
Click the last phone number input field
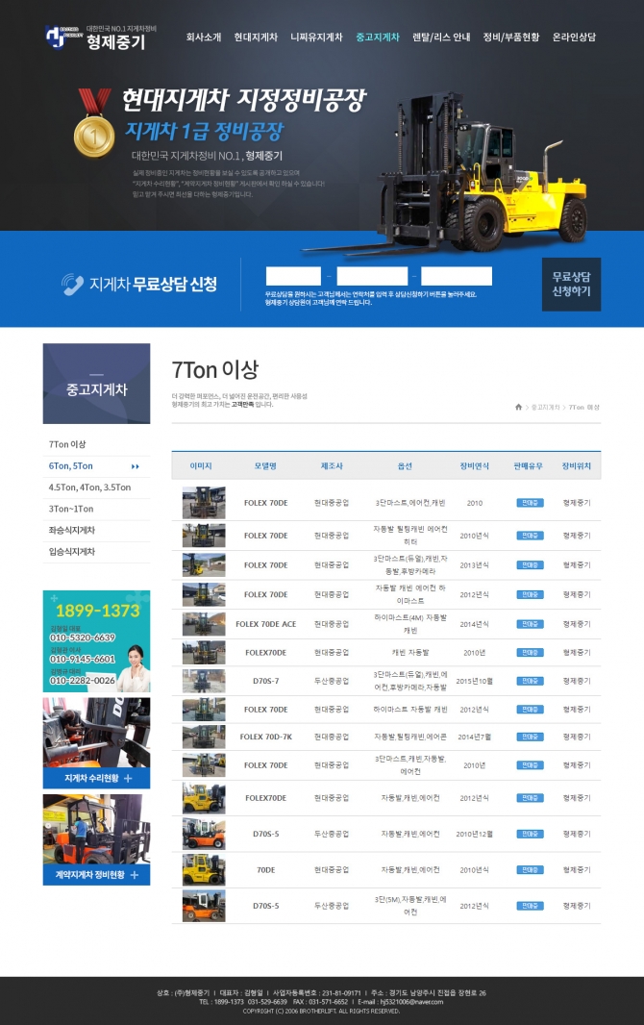click(x=457, y=276)
